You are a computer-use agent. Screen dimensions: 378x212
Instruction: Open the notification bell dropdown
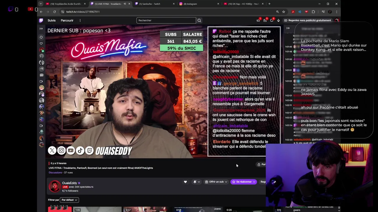click(196, 182)
